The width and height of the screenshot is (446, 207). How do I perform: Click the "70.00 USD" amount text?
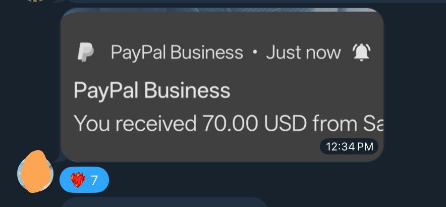pos(254,124)
